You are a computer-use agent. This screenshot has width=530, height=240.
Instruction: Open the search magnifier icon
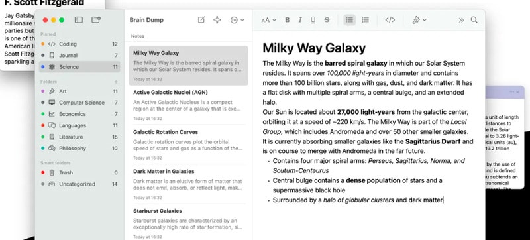[474, 20]
